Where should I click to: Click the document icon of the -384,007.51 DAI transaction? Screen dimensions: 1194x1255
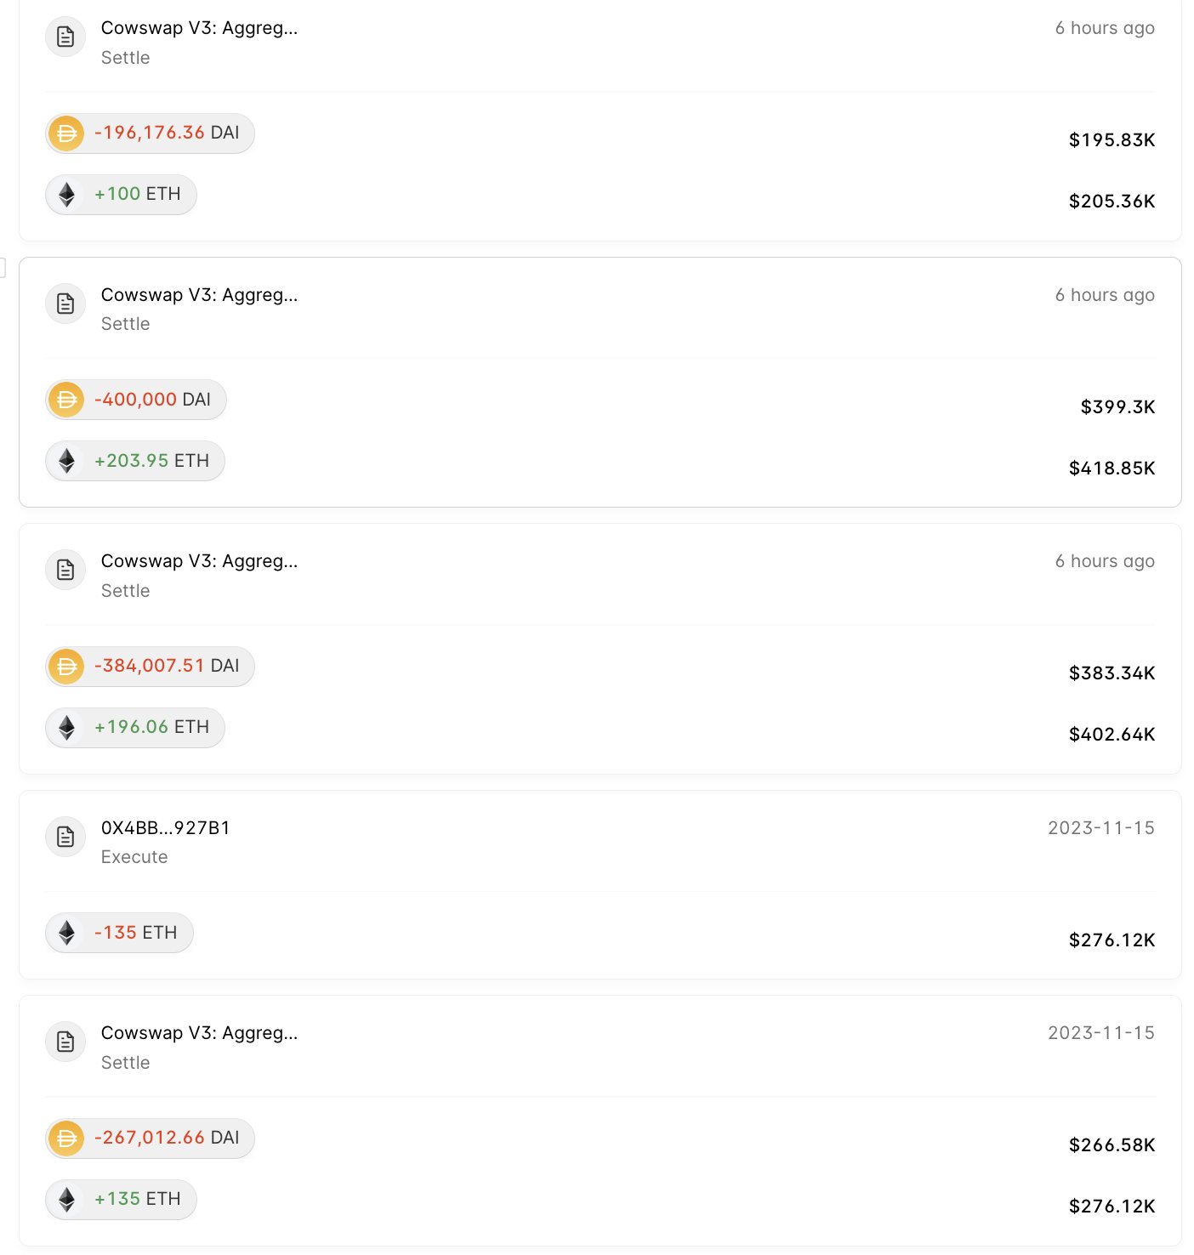tap(65, 570)
